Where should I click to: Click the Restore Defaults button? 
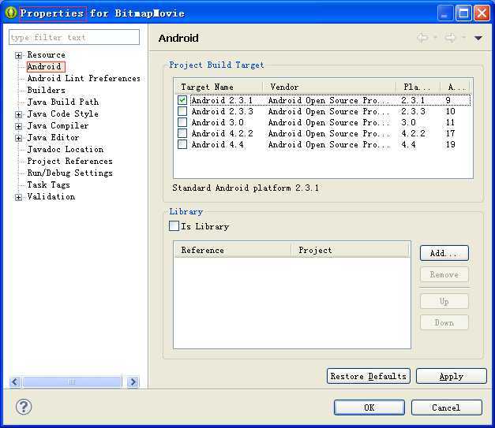click(x=369, y=376)
